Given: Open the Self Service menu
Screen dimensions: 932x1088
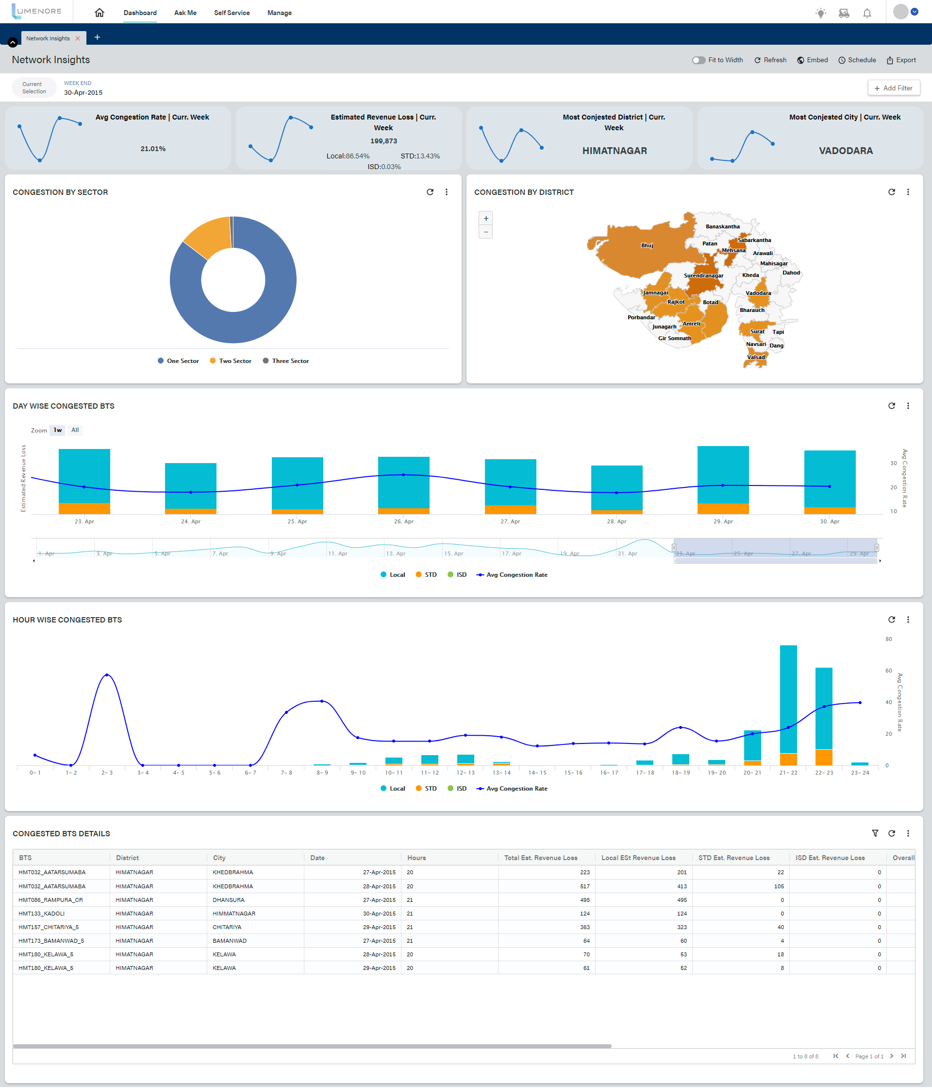Looking at the screenshot, I should tap(231, 13).
